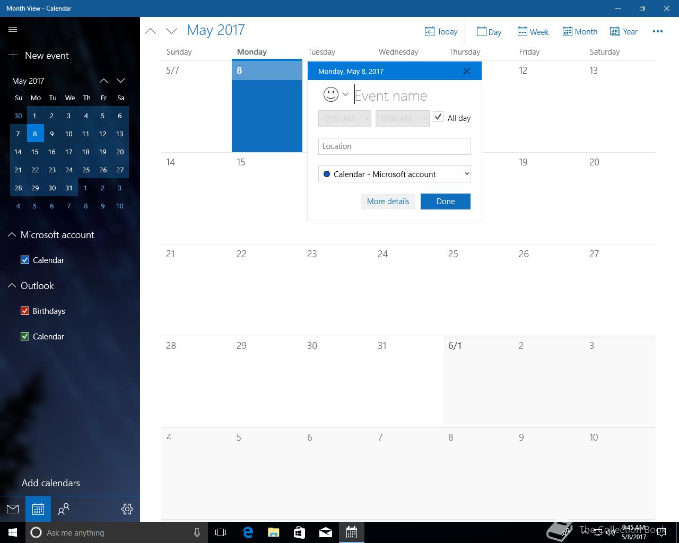Open the People app icon
Screen dimensions: 679x543
point(64,509)
